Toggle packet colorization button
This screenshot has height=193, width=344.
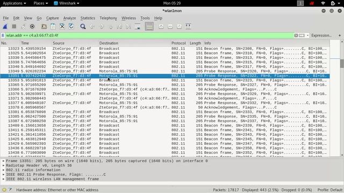coord(149,26)
